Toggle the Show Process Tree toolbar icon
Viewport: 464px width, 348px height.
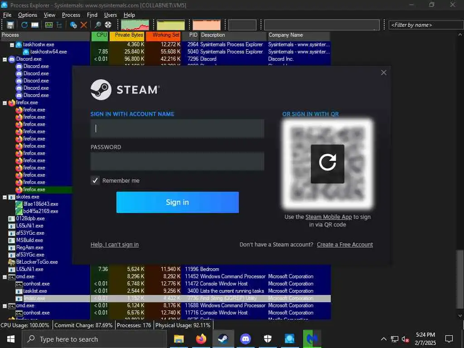pyautogui.click(x=59, y=25)
